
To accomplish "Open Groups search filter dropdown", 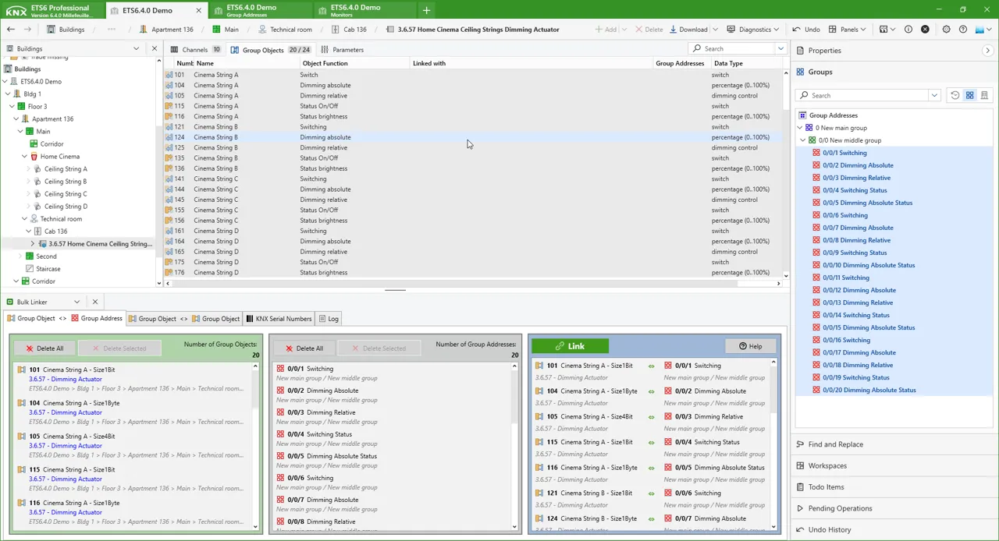I will coord(934,95).
